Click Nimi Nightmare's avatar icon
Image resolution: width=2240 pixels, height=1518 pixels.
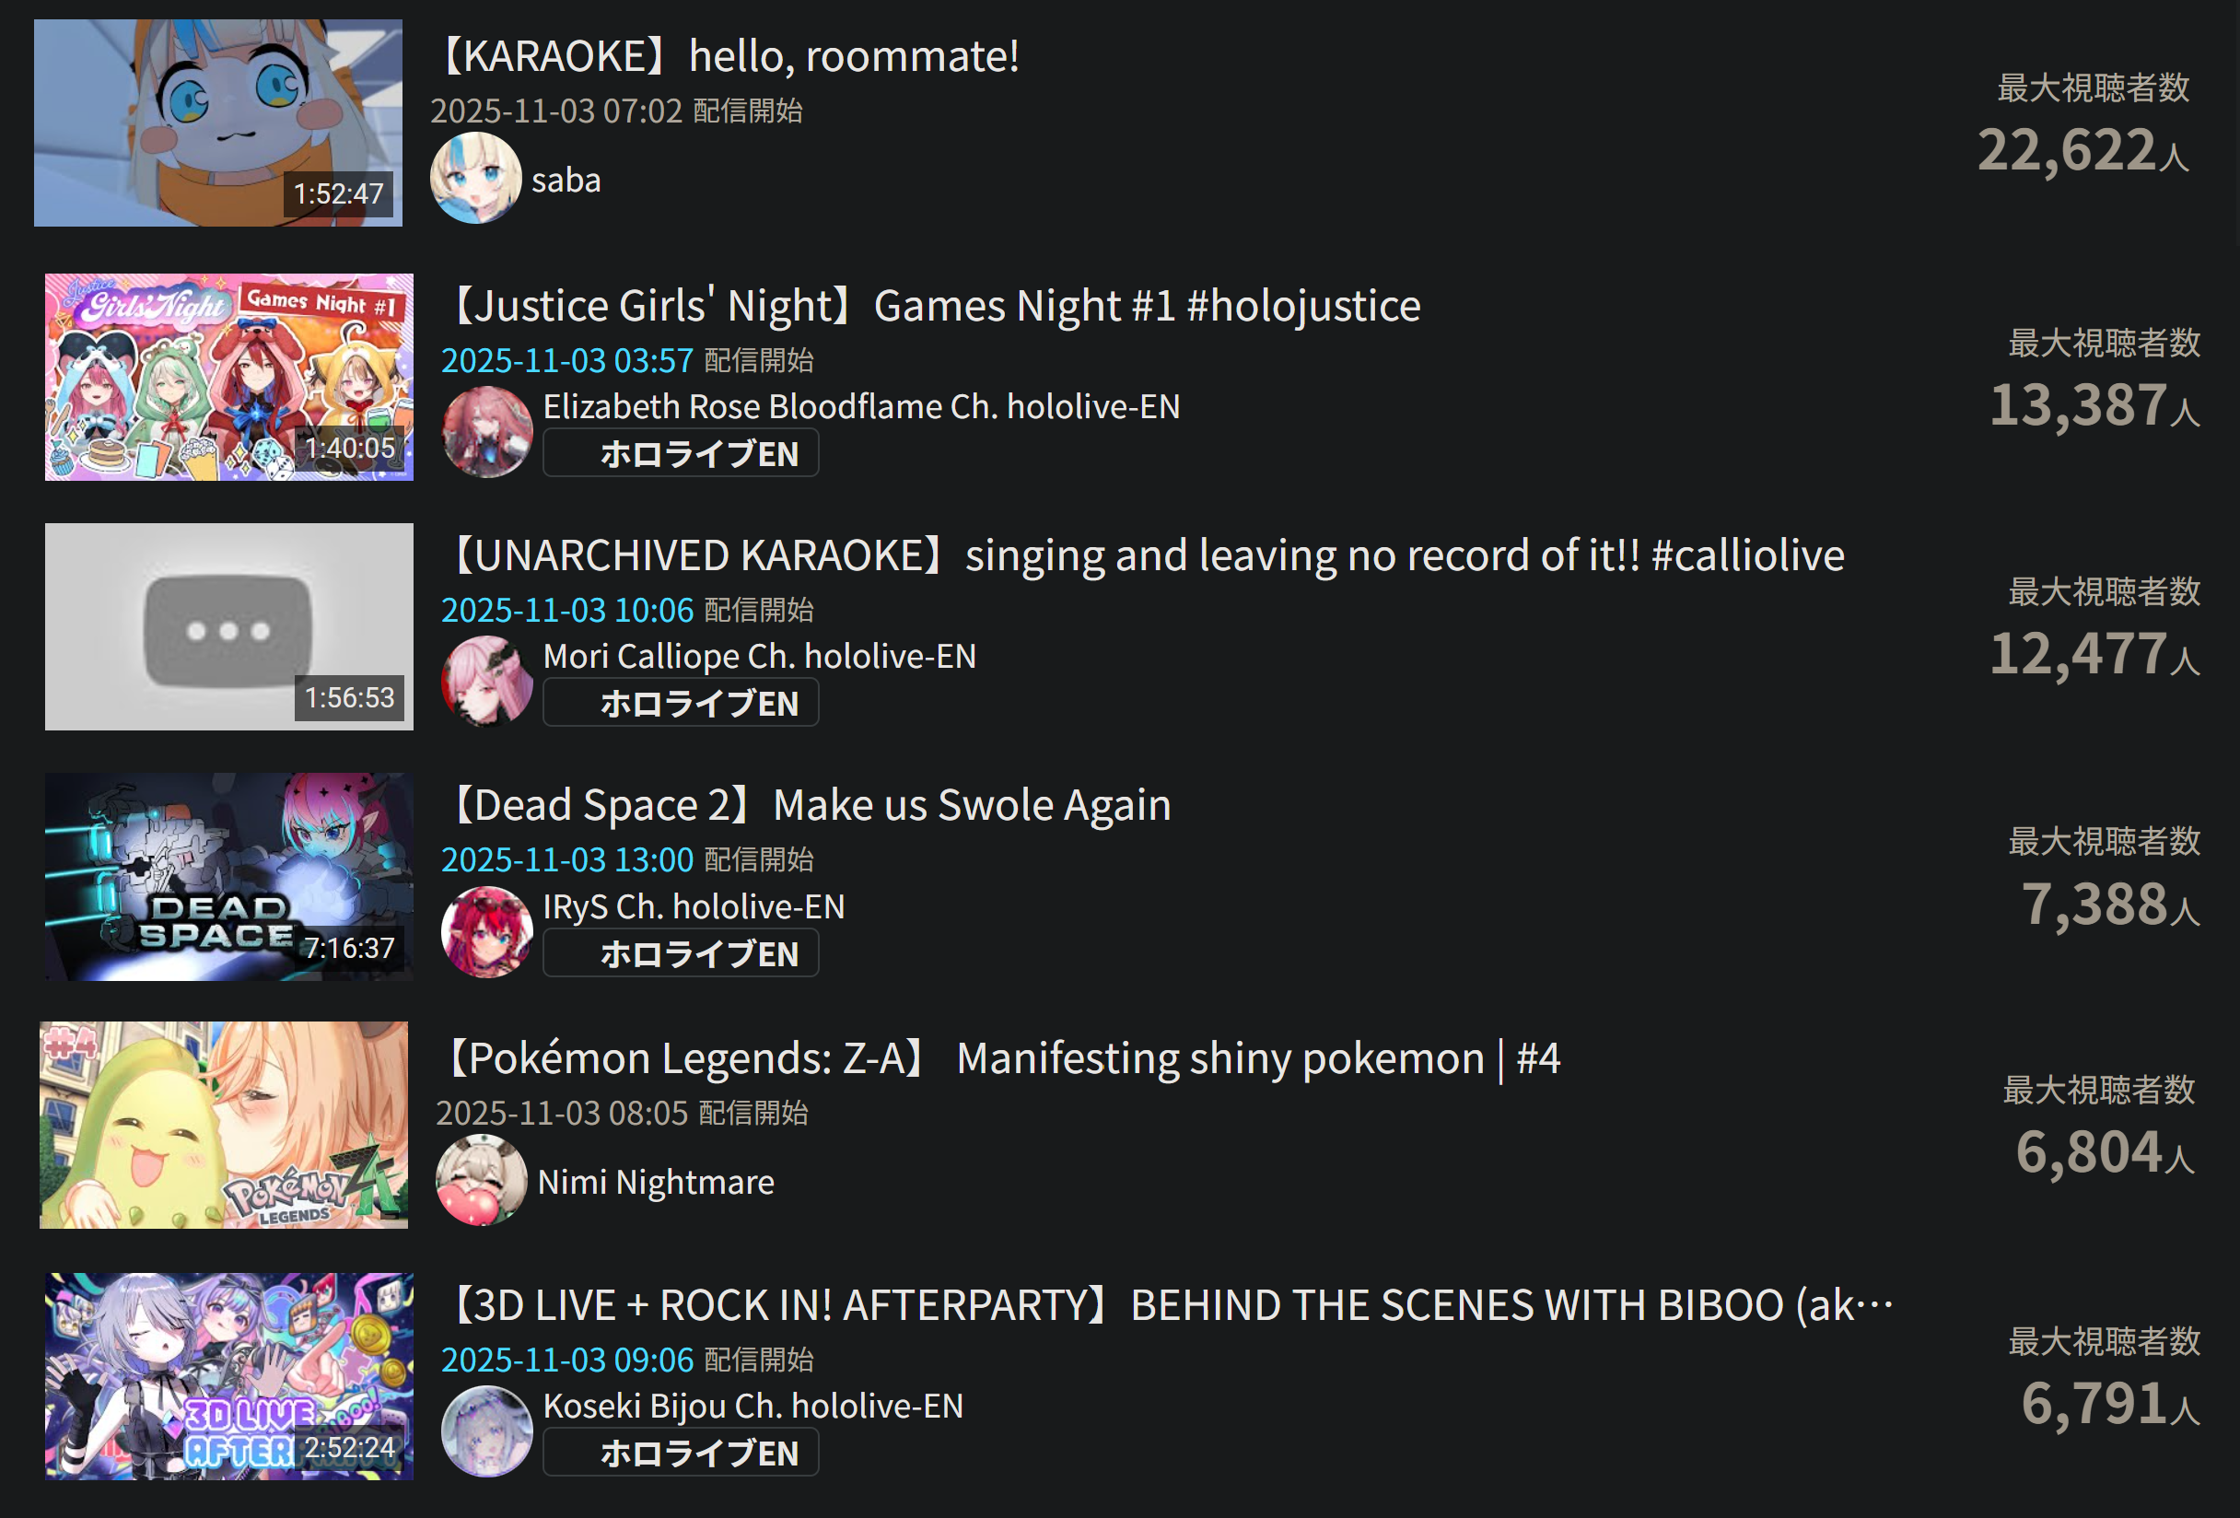pos(481,1180)
